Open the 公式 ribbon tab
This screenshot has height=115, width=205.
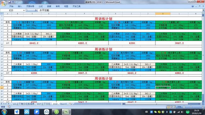(x=41, y=6)
